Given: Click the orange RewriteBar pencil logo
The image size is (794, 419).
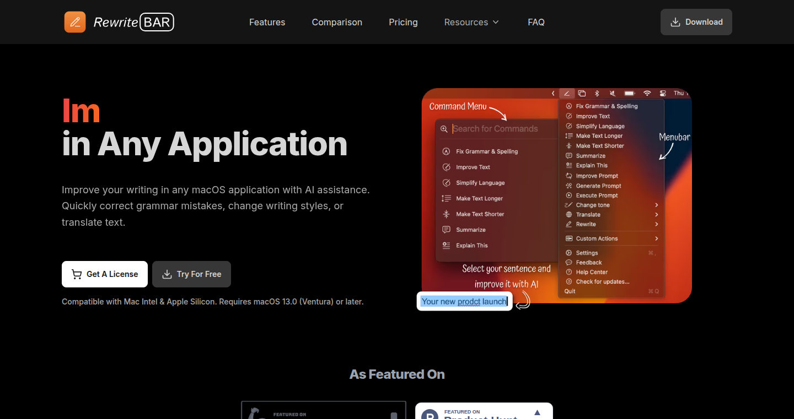Looking at the screenshot, I should 75,22.
